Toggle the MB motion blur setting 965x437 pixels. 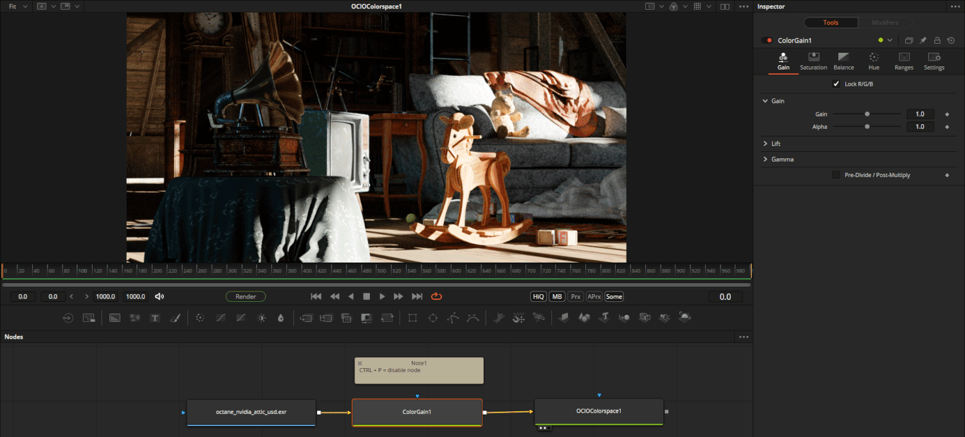point(556,296)
